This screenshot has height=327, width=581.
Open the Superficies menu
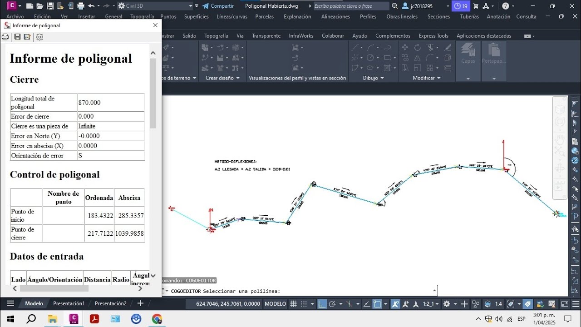pyautogui.click(x=197, y=16)
